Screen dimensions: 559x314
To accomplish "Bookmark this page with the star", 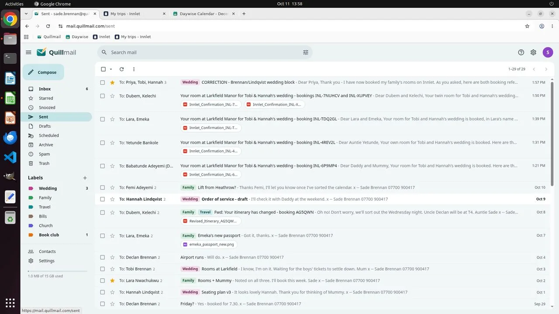I will (527, 26).
